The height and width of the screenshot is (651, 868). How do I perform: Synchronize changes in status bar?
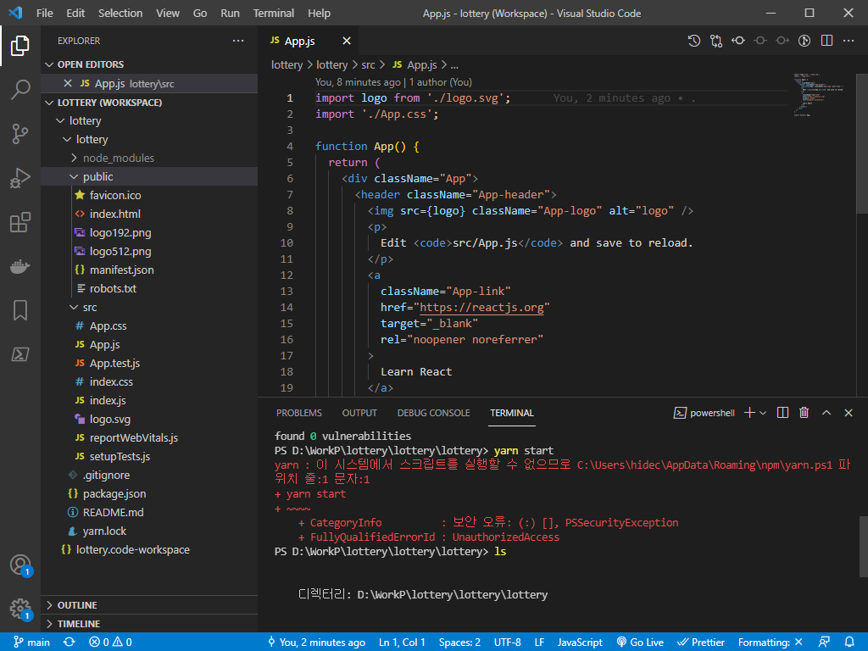click(70, 642)
